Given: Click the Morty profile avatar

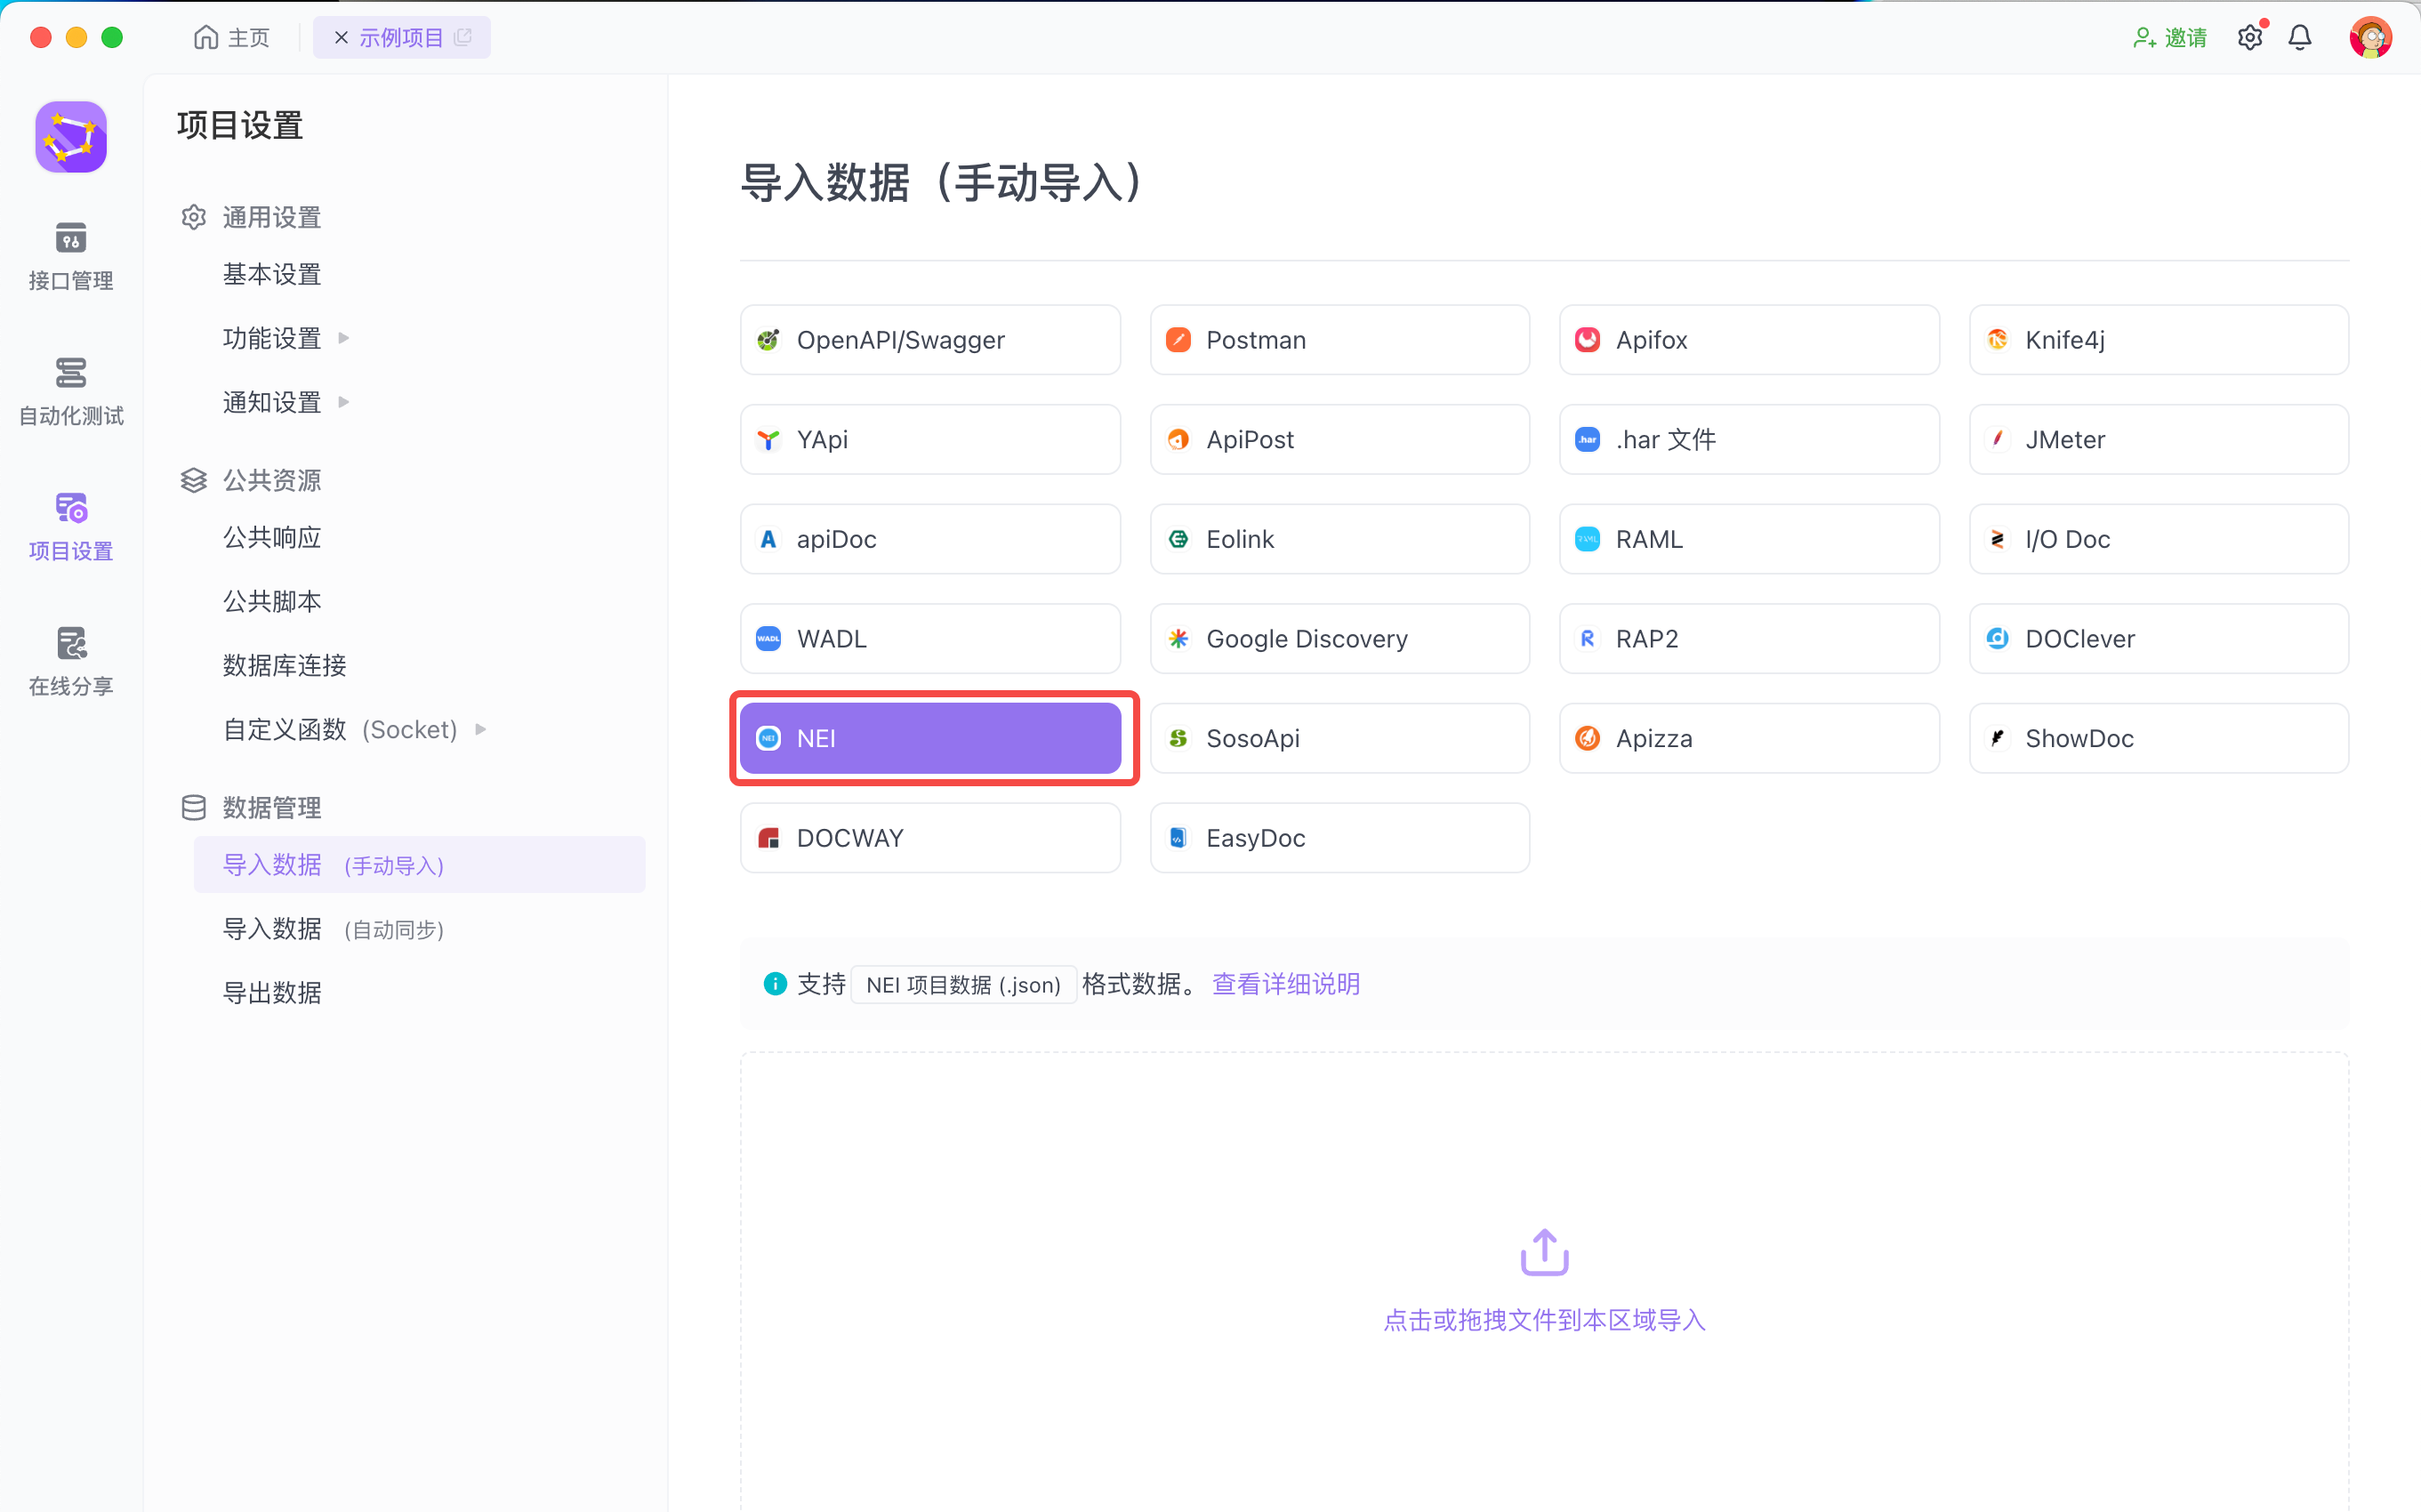Looking at the screenshot, I should click(2371, 37).
